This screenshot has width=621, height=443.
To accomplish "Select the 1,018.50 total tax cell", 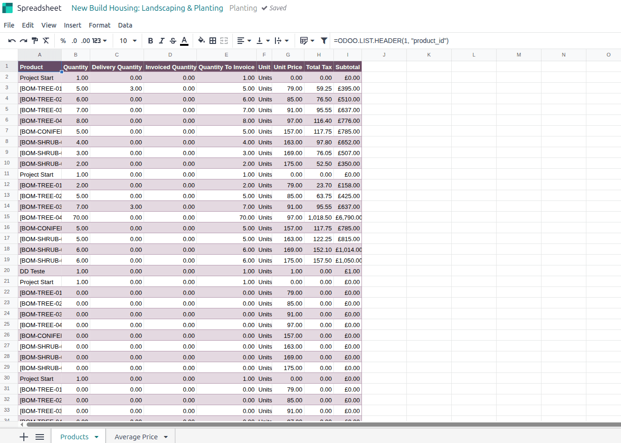I will point(319,217).
